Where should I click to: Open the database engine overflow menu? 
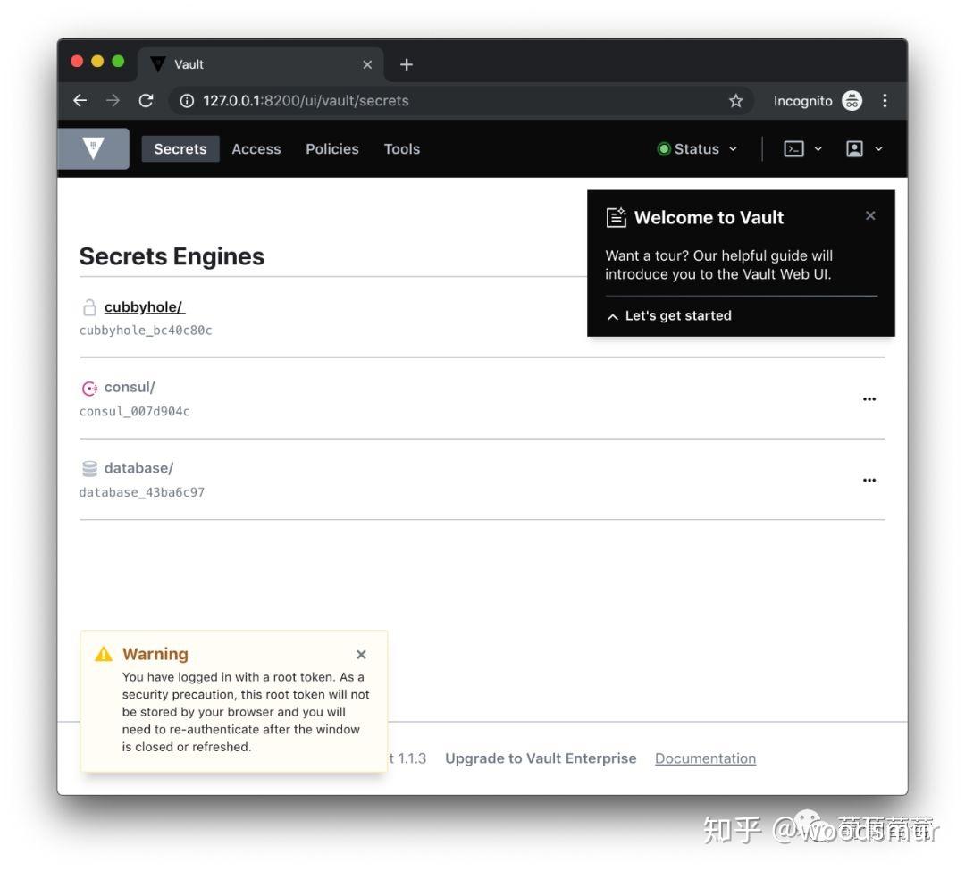868,480
